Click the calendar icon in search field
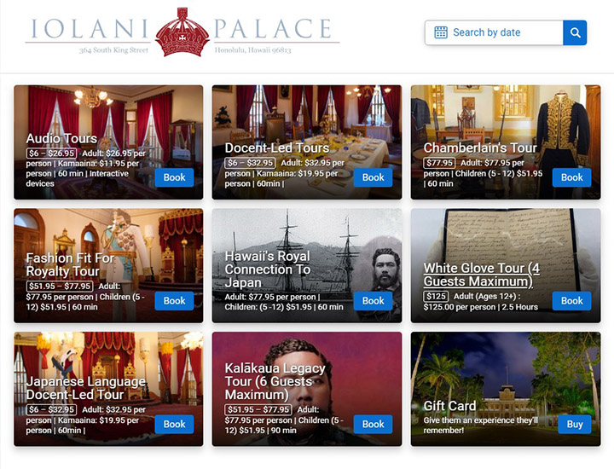Viewport: 614px width, 469px height. point(441,32)
